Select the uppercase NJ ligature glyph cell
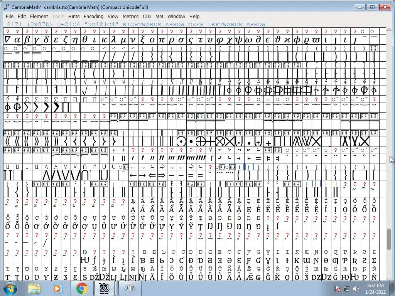The height and width of the screenshot is (296, 395). tap(133, 277)
